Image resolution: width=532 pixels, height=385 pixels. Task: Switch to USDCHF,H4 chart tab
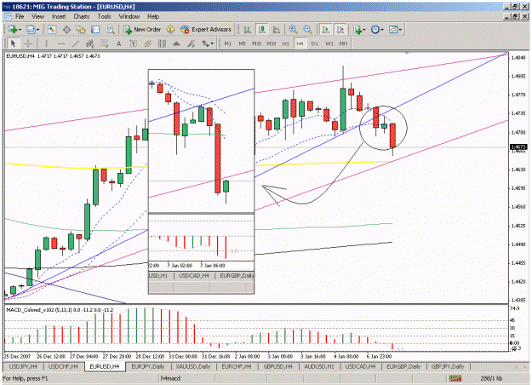[x=63, y=366]
